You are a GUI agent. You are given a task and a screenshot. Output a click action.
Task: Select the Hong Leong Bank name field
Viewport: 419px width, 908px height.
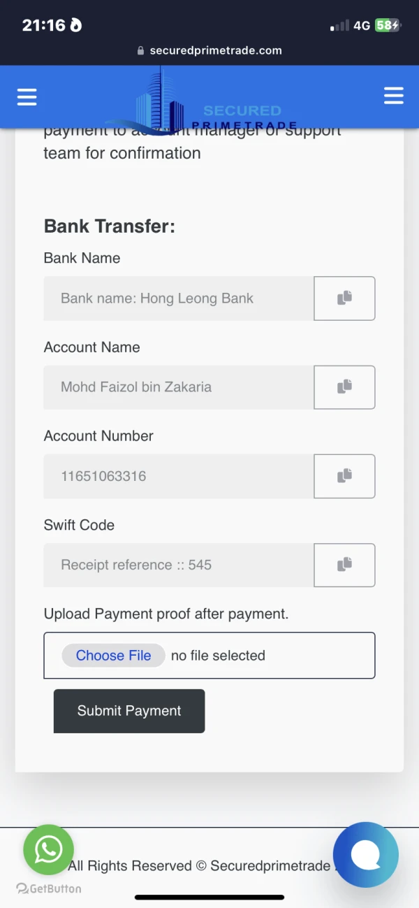coord(179,298)
